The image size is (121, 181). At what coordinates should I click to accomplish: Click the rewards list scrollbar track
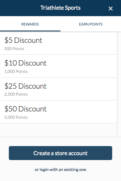(x=119, y=84)
